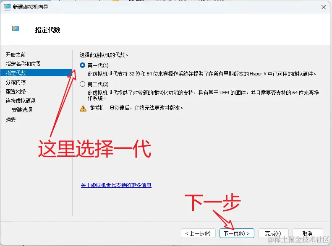332x246 pixels.
Task: Select the 第二代(2) radio button
Action: click(x=83, y=84)
